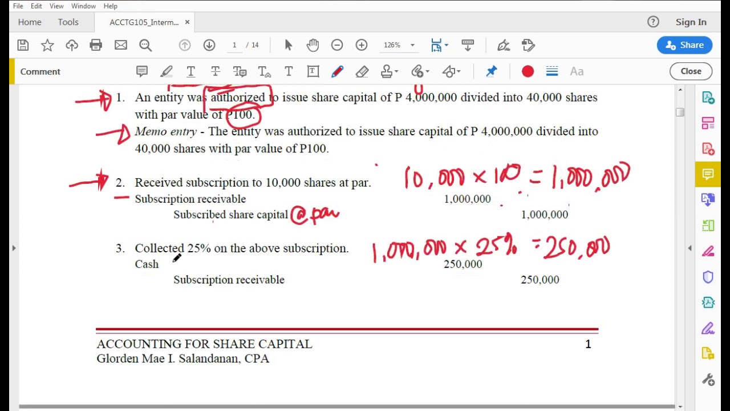Expand the Drawing shapes dropdown arrow
This screenshot has width=730, height=411.
point(459,71)
